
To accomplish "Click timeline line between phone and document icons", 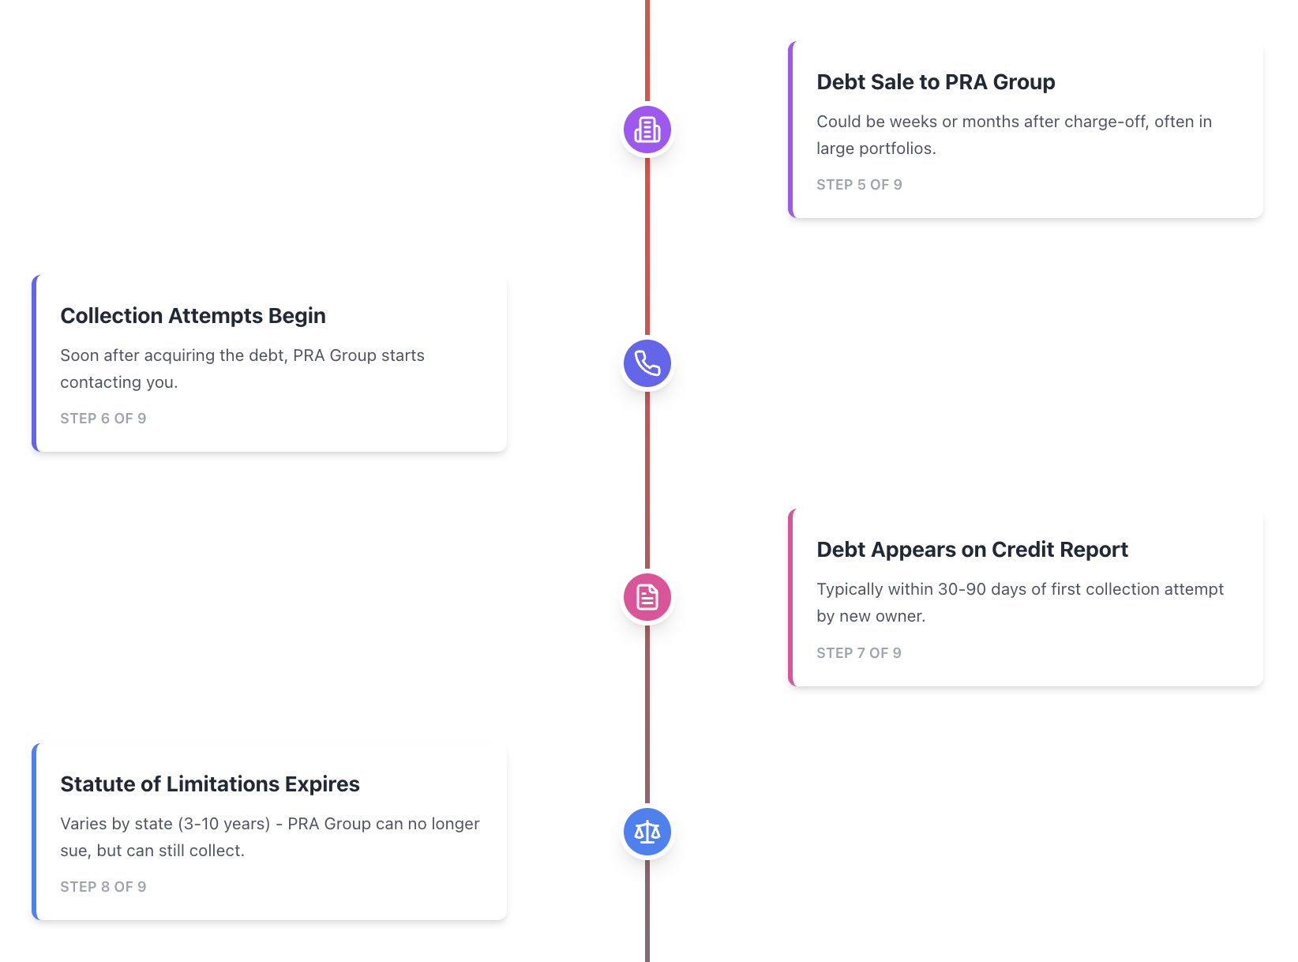I will (647, 480).
